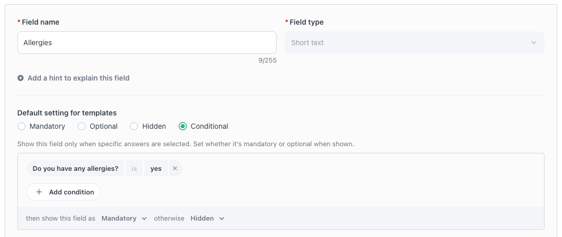Remove the allergies condition with the X icon
562x237 pixels.
pyautogui.click(x=175, y=168)
